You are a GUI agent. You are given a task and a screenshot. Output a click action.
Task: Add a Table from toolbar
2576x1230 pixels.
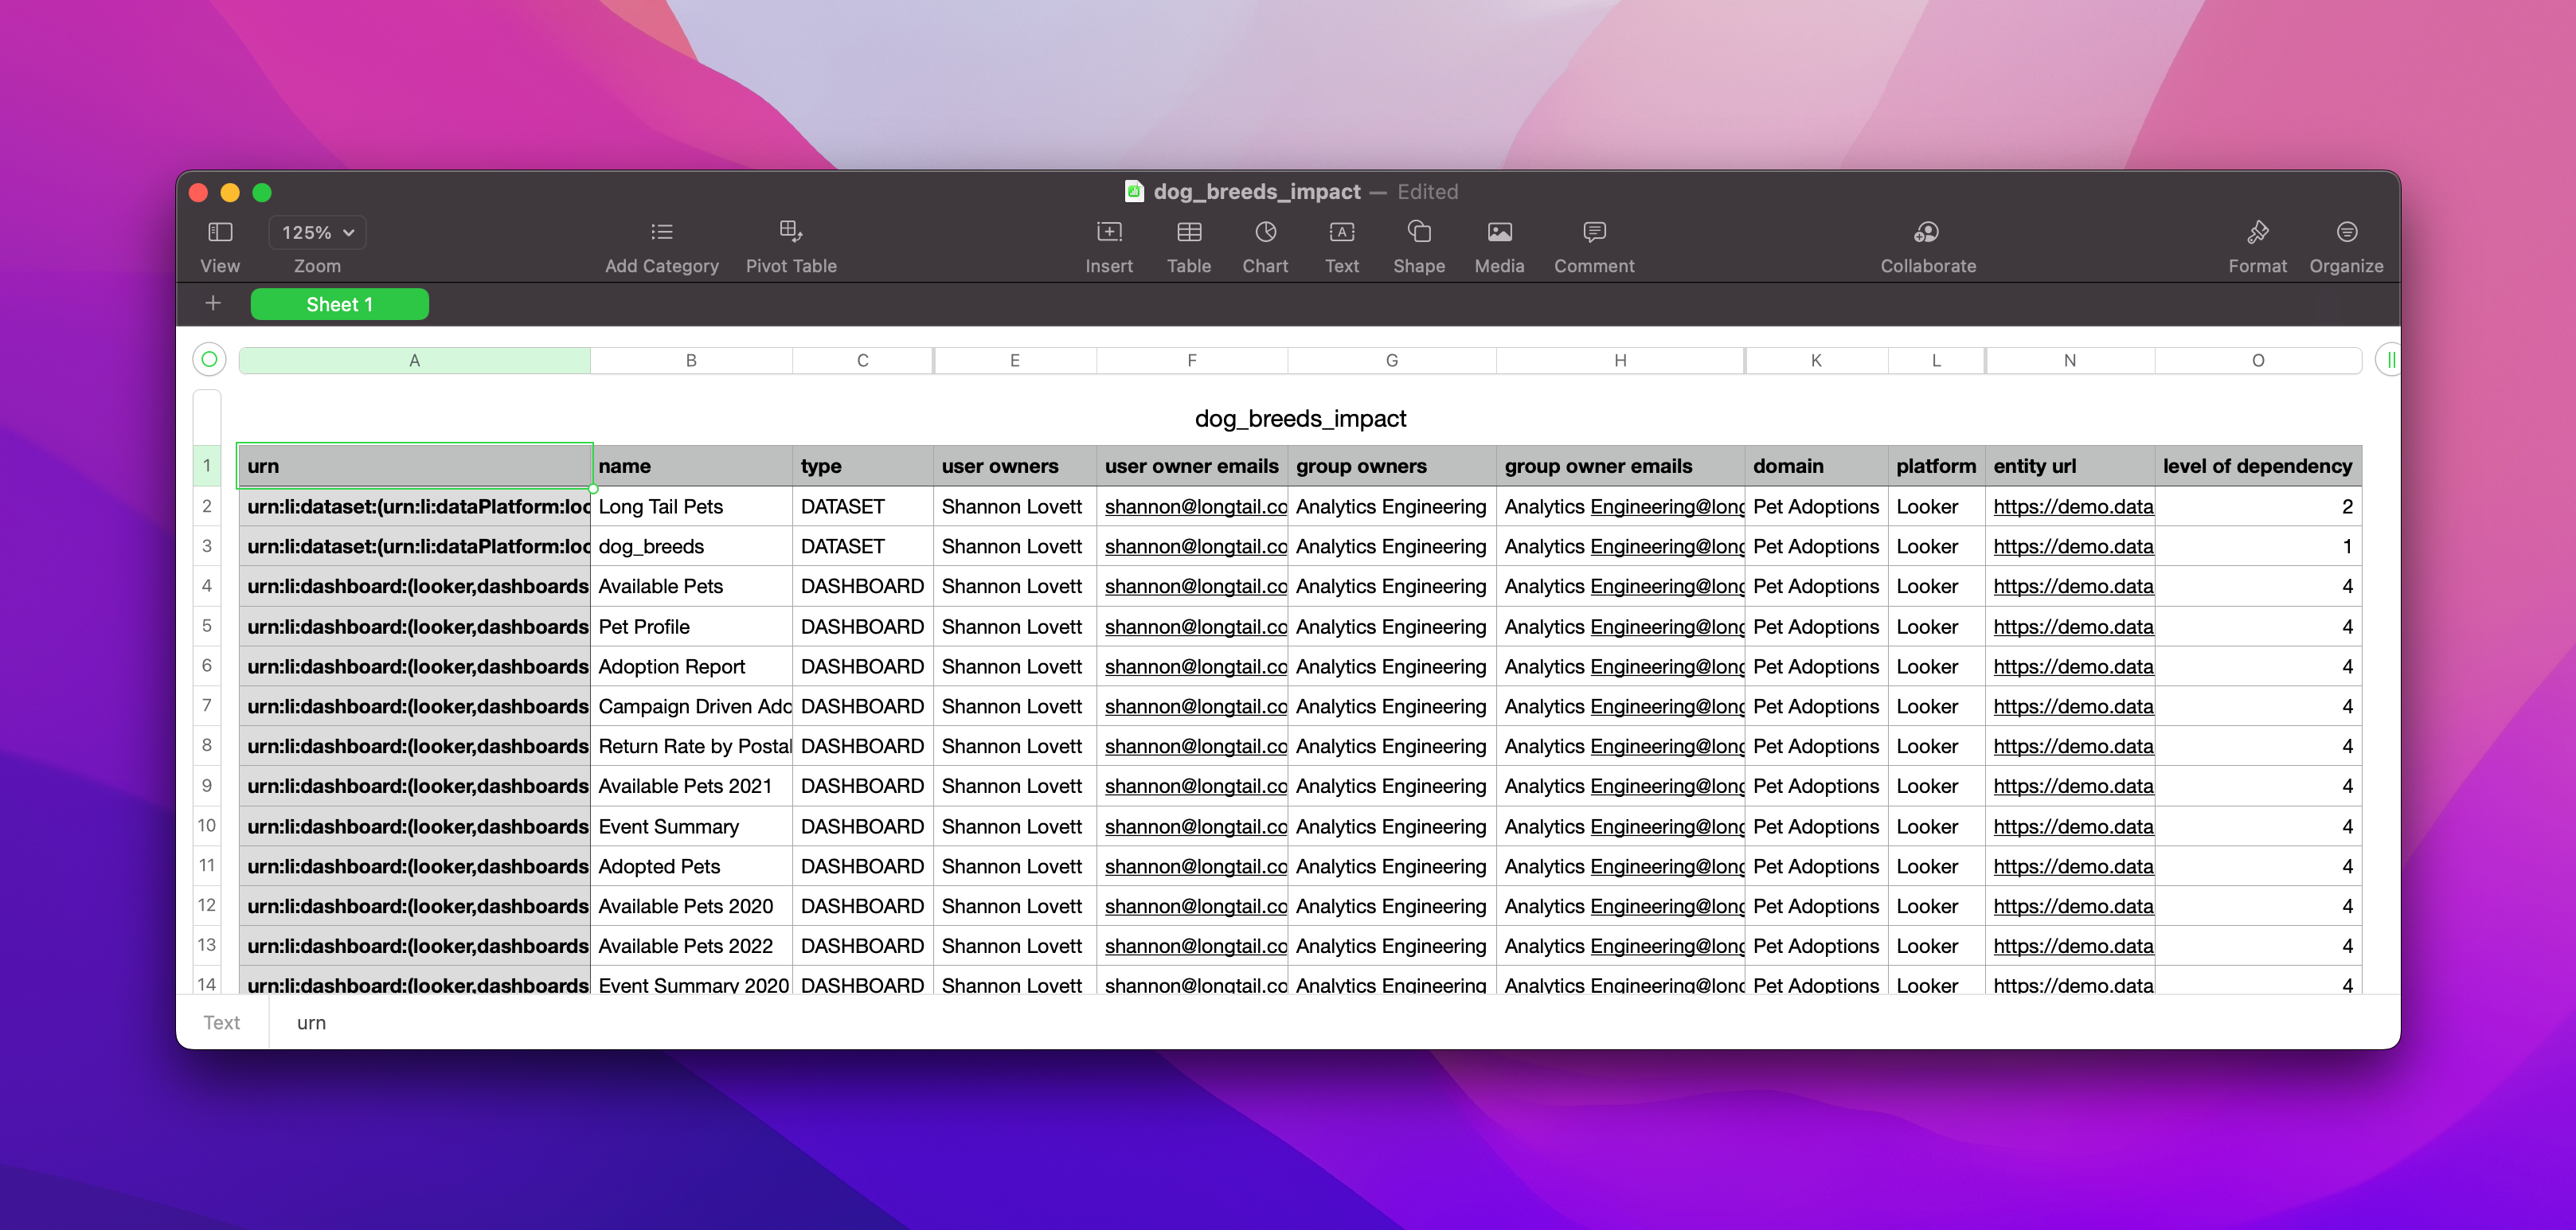(1188, 232)
